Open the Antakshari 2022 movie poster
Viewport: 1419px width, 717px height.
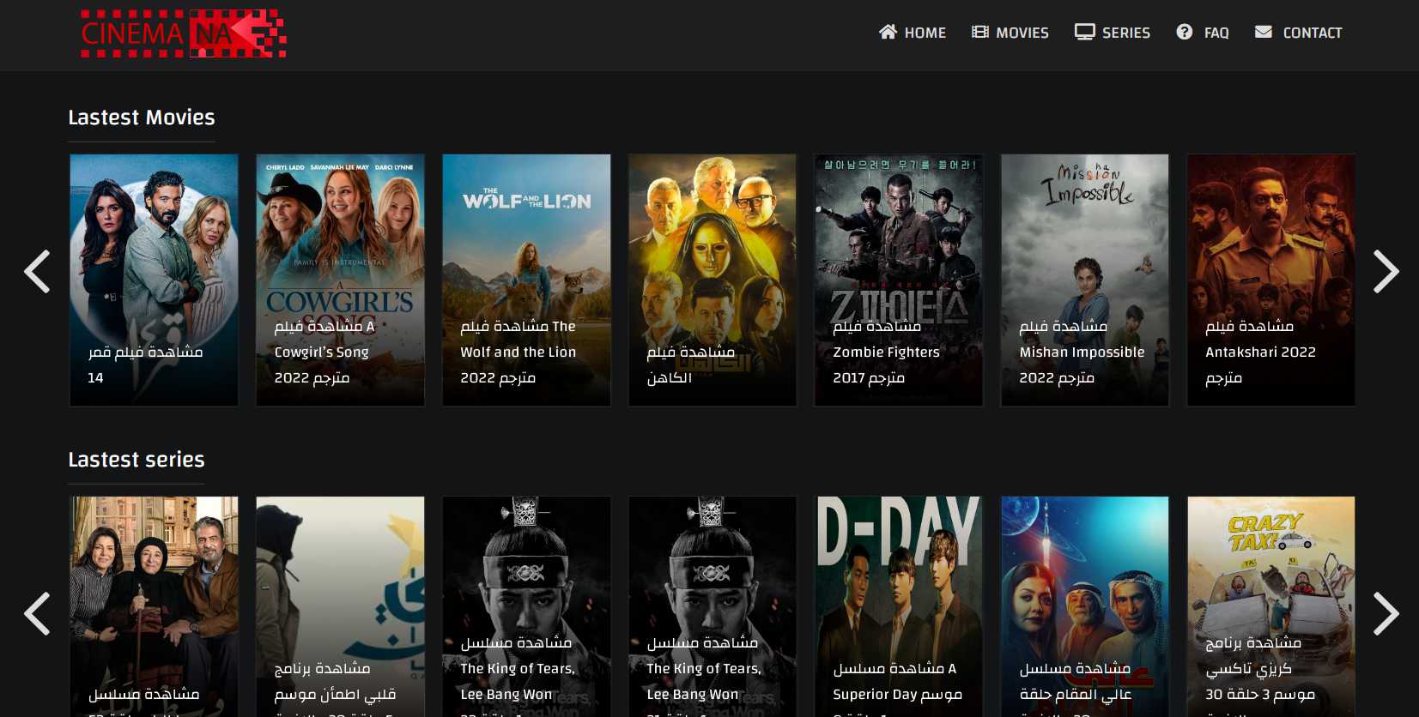coord(1271,280)
